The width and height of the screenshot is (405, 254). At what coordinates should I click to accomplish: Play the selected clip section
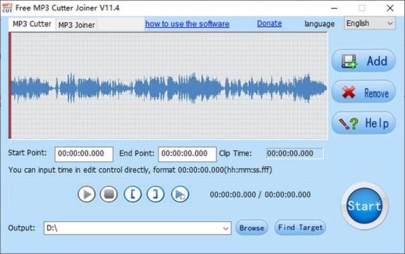pos(180,194)
